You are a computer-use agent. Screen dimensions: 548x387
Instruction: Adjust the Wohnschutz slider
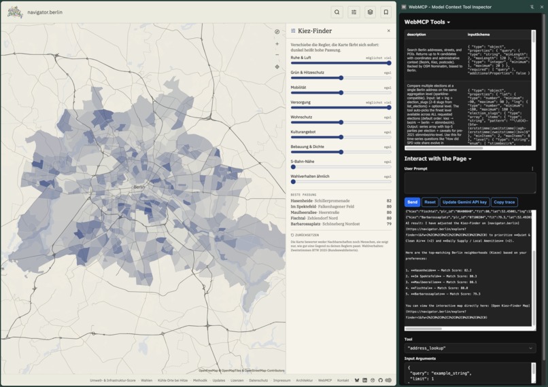coord(341,122)
